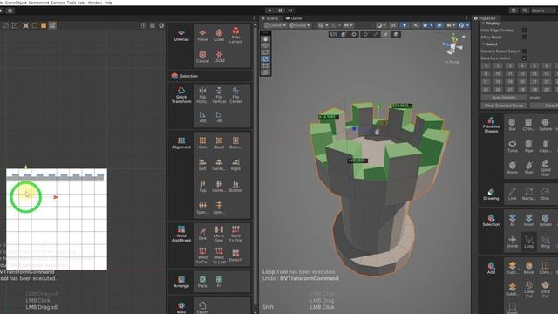Create a Torus primitive shape

512,147
